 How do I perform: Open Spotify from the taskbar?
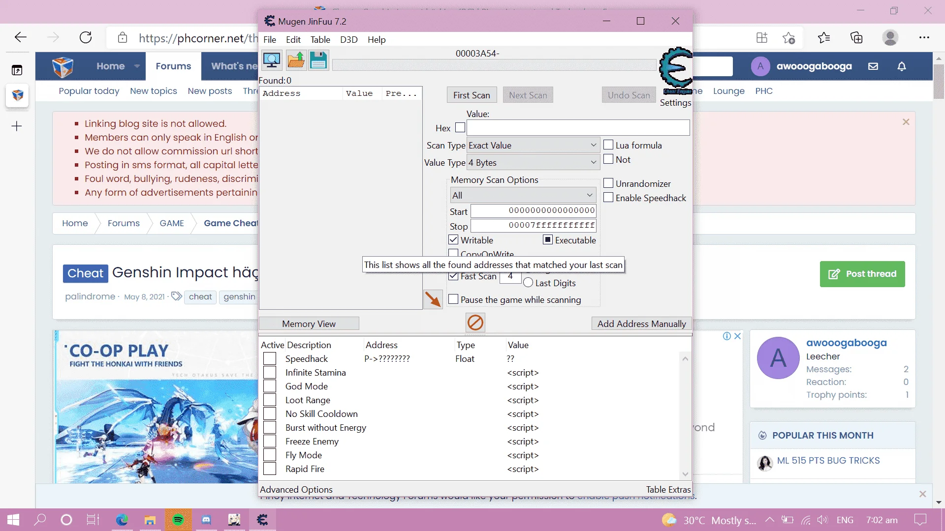(x=178, y=520)
